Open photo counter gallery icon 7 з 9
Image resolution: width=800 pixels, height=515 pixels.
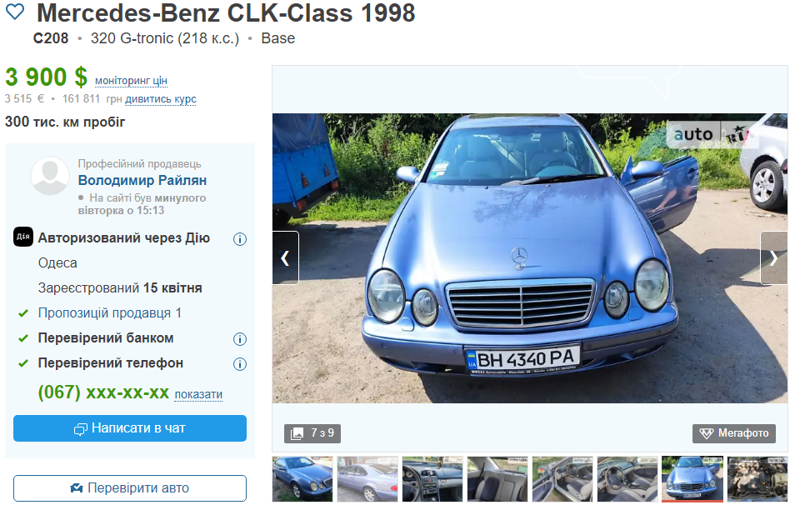pos(312,433)
